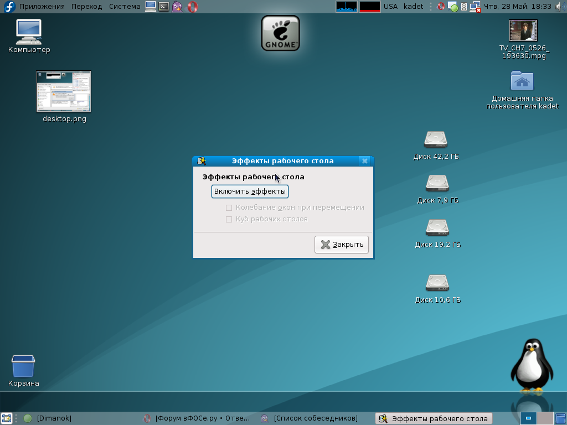The image size is (567, 425).
Task: Open the kadet user switcher
Action: click(x=413, y=7)
